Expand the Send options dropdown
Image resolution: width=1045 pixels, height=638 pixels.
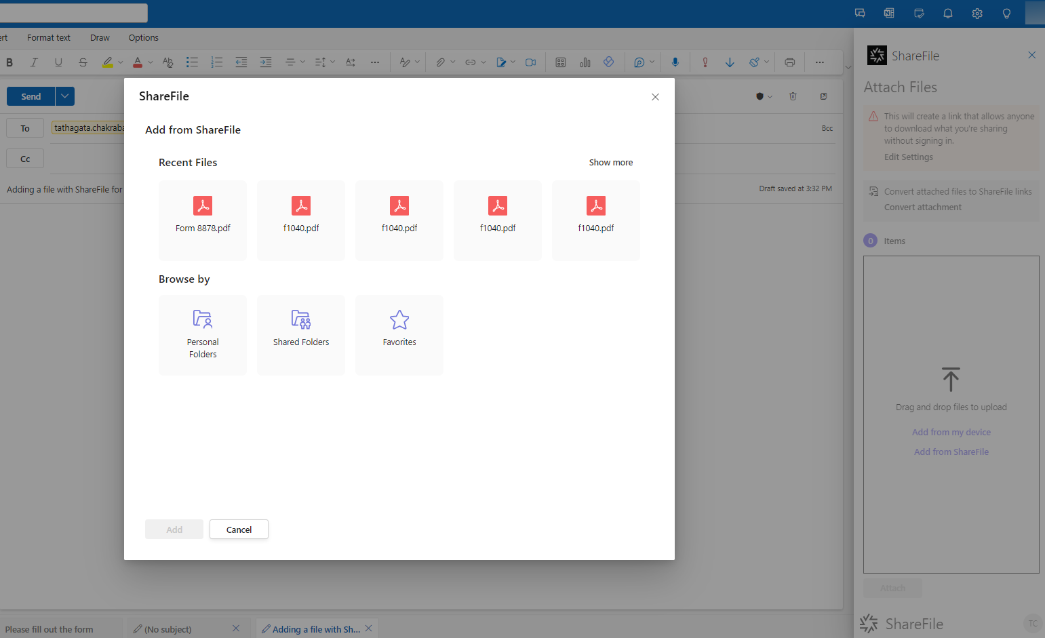tap(65, 96)
